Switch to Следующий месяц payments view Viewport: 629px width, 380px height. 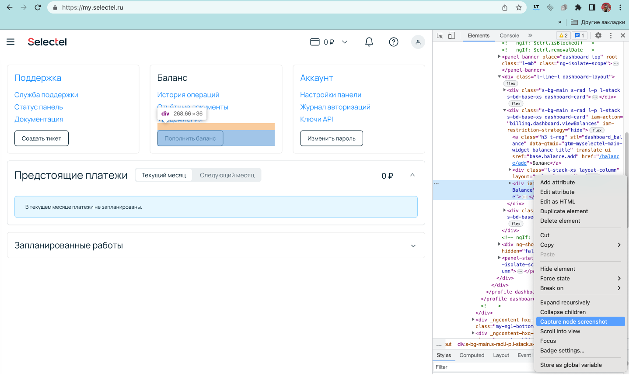[227, 175]
